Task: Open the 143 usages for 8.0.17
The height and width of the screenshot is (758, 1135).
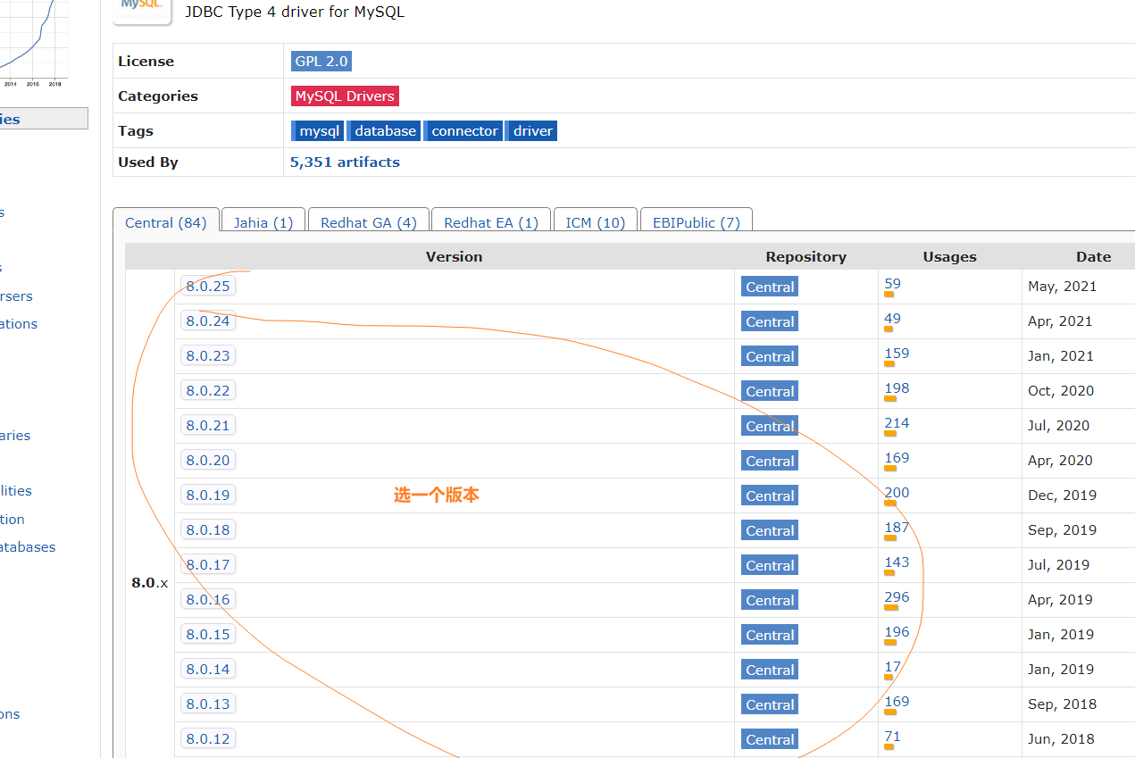Action: click(897, 562)
